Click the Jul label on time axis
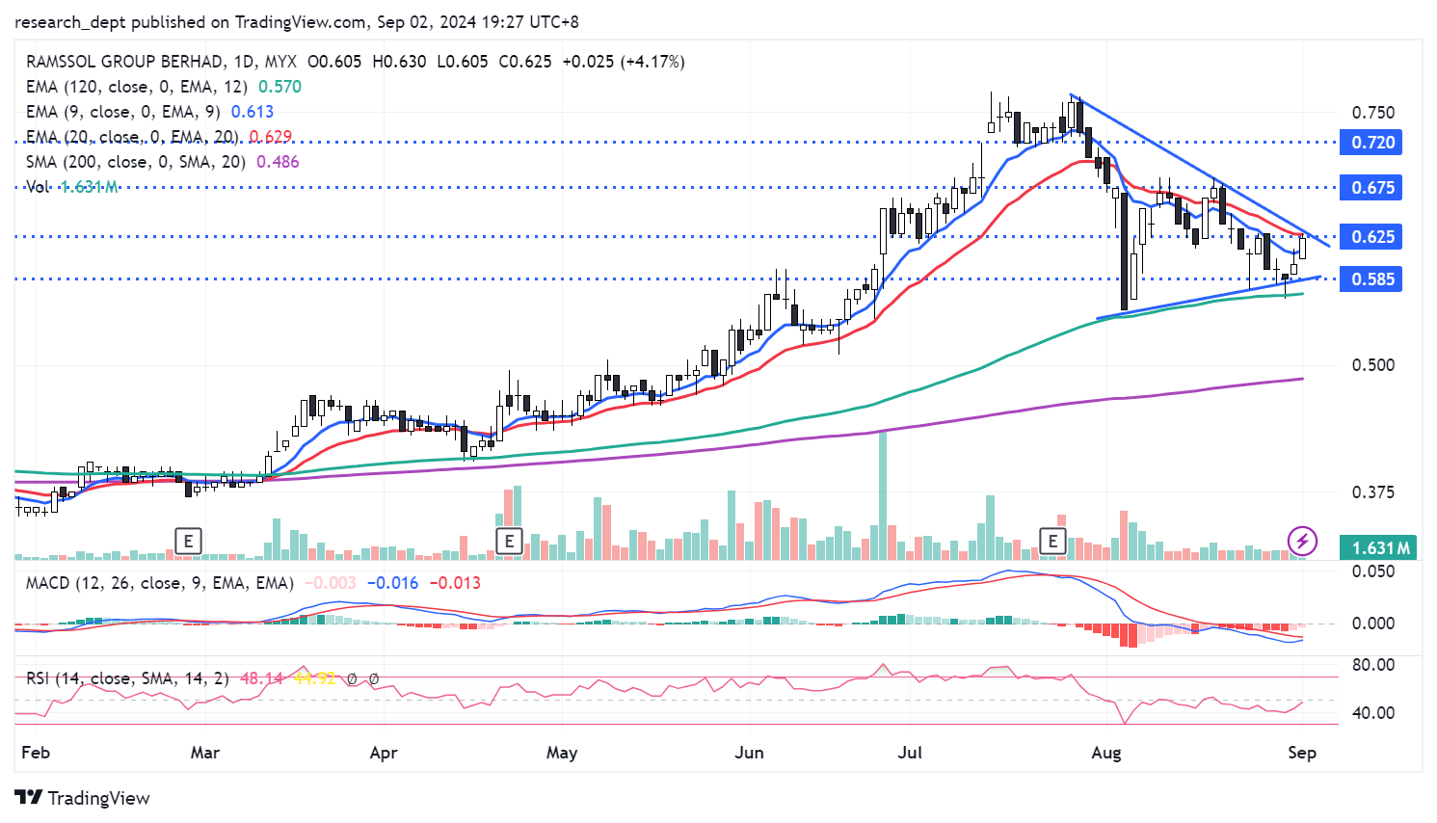The image size is (1437, 823). click(910, 753)
